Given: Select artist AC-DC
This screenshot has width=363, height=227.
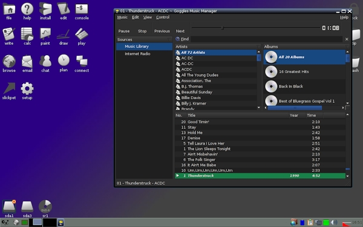Looking at the screenshot, I should (x=216, y=64).
